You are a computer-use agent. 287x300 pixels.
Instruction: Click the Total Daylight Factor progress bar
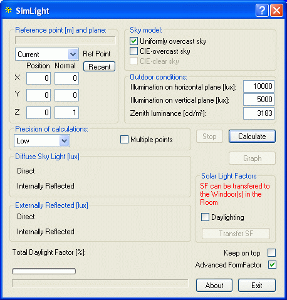pos(44,271)
